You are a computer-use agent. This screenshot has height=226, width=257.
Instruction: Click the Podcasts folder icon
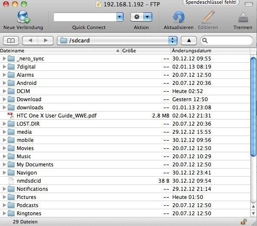tap(11, 205)
